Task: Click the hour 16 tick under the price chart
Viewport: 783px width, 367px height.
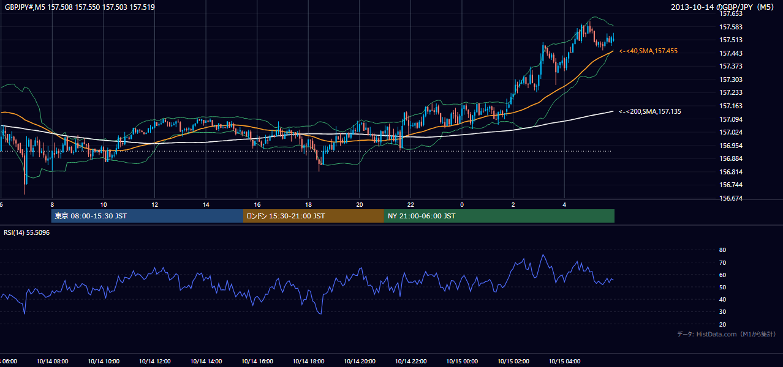Action: [257, 204]
